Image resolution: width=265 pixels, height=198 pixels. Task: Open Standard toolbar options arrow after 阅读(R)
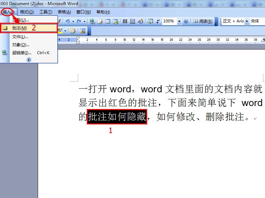tap(217, 22)
